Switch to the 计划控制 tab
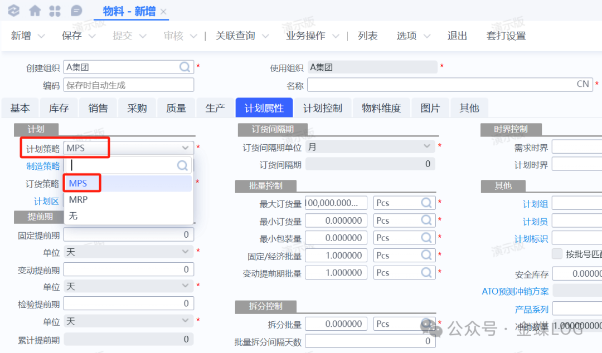The image size is (602, 353). 322,108
